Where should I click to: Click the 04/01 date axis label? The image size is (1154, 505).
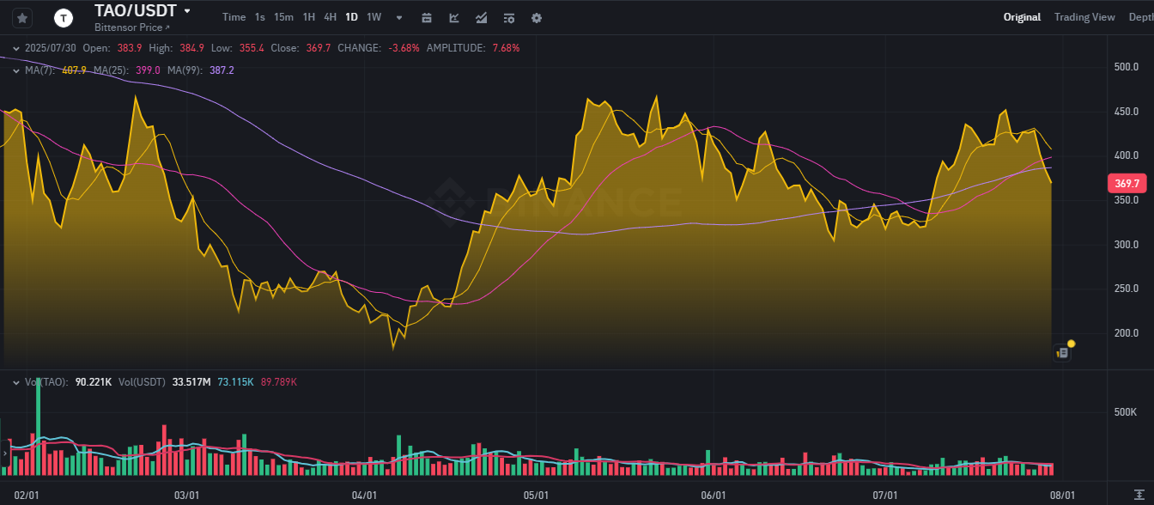(x=365, y=496)
